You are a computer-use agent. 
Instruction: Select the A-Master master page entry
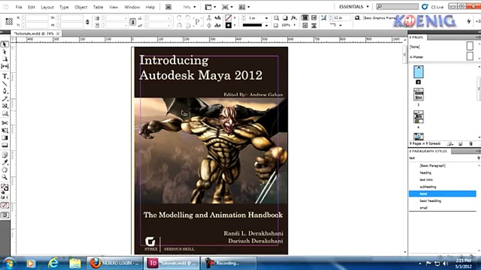(416, 57)
